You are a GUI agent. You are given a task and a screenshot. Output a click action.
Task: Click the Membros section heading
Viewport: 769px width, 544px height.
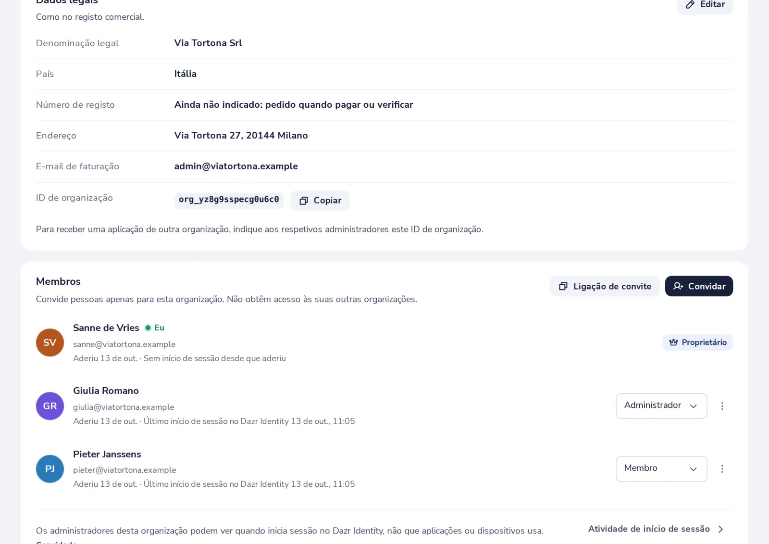point(58,281)
